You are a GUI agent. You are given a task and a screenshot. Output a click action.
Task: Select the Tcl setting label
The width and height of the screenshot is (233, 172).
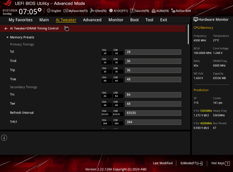tap(12, 52)
